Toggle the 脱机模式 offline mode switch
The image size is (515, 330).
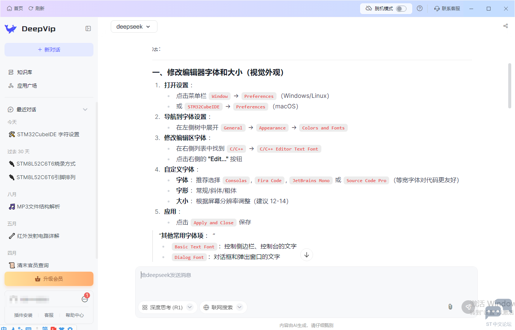pos(401,9)
